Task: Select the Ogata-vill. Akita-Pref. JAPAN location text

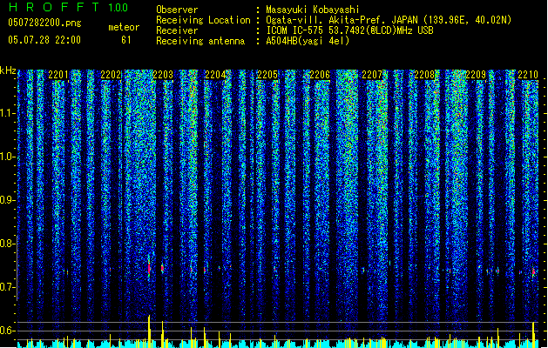Action: [x=389, y=20]
